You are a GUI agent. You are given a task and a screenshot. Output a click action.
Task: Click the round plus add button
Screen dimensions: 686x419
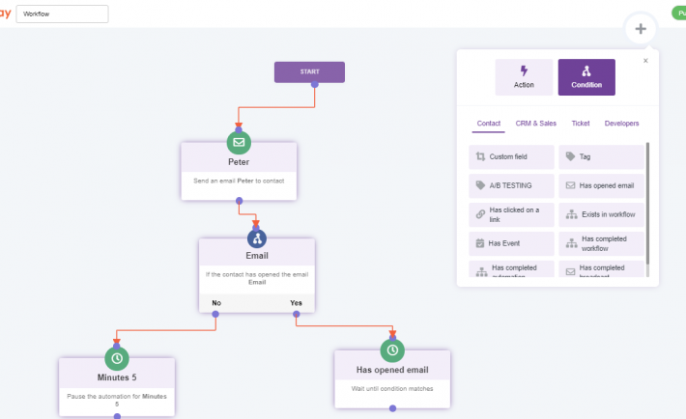point(640,28)
